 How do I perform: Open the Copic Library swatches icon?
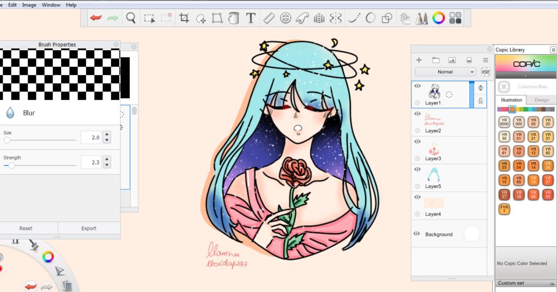click(x=455, y=18)
